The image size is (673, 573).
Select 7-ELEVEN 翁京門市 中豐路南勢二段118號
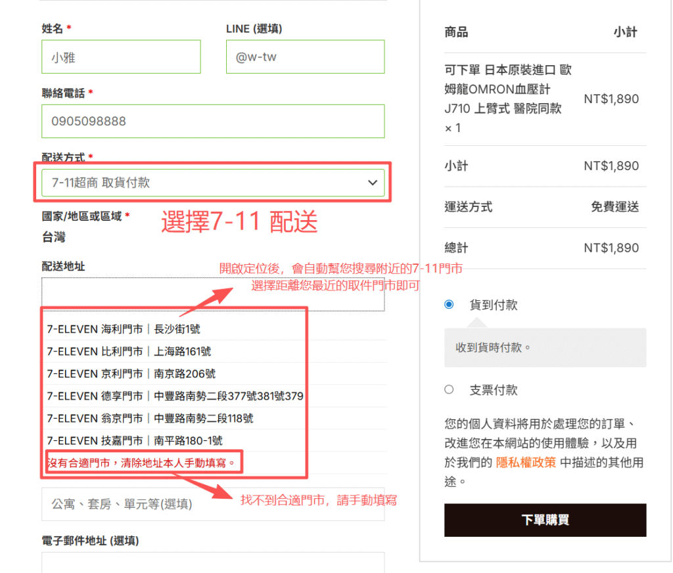pos(150,418)
